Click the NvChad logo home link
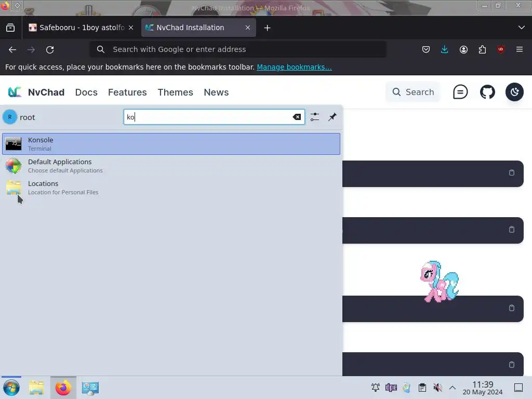 tap(36, 92)
